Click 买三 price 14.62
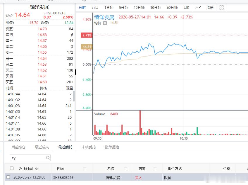Viewport: 248px width, 185px height. (42, 70)
